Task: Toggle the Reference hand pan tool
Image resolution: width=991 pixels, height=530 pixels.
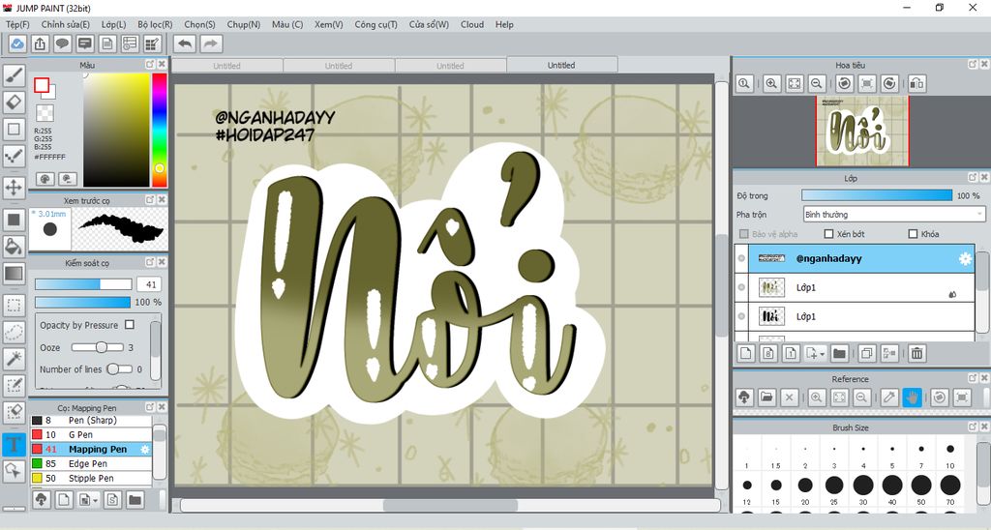Action: pos(912,397)
